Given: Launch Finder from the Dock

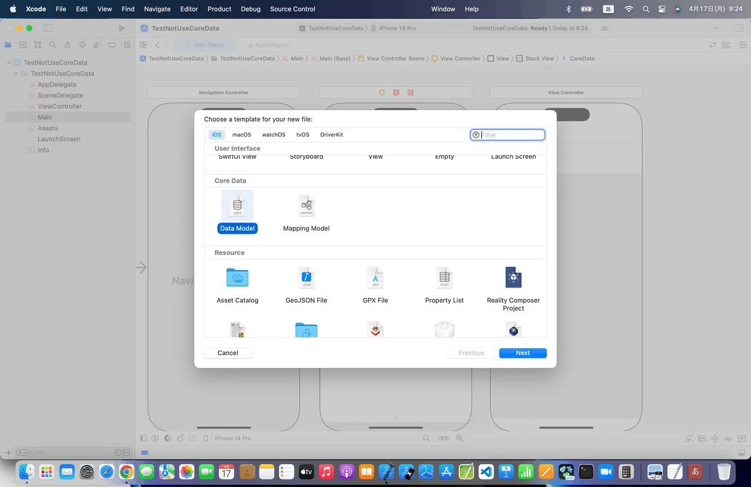Looking at the screenshot, I should coord(26,471).
